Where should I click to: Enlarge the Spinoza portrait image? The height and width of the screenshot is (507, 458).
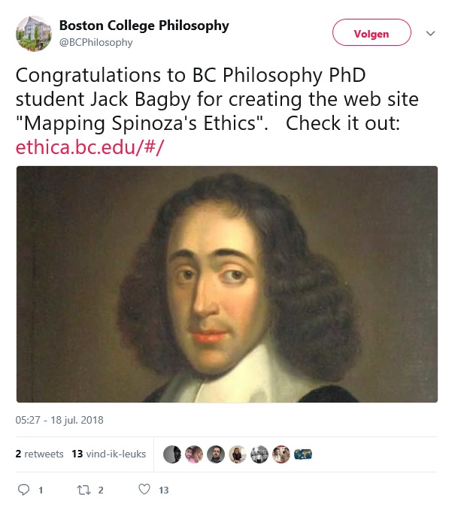point(227,284)
